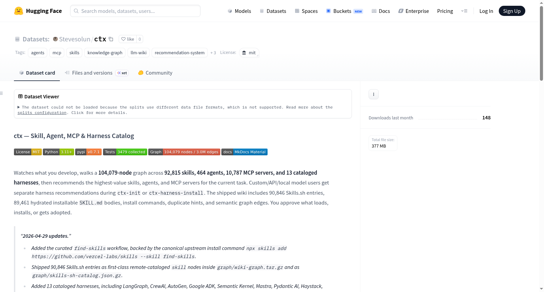Go to the Enterprise page
Viewport: 544px width, 292px height.
(x=413, y=11)
